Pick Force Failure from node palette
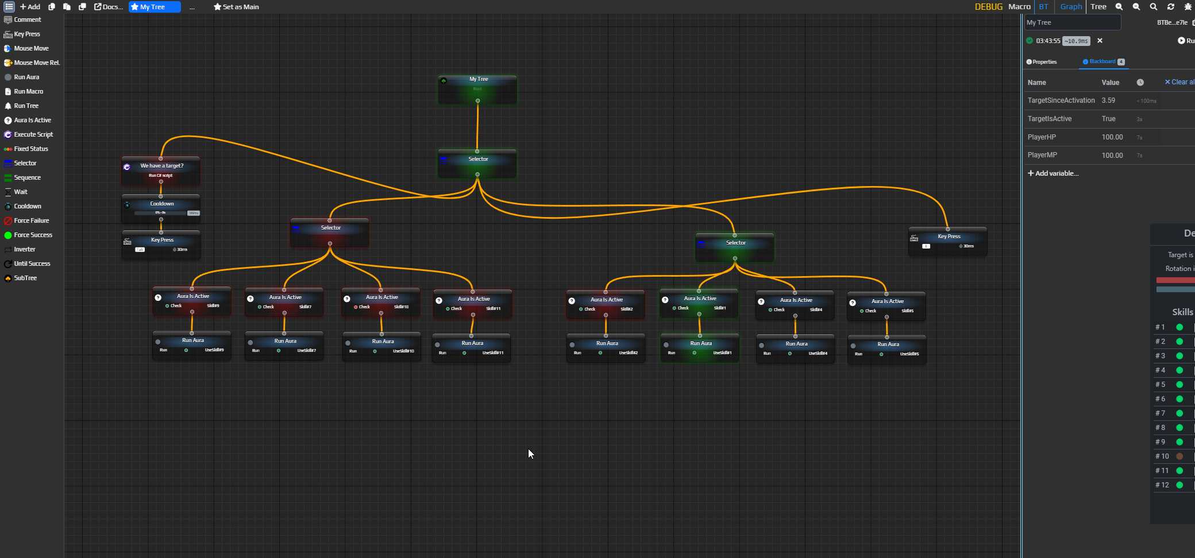Image resolution: width=1195 pixels, height=558 pixels. point(31,220)
